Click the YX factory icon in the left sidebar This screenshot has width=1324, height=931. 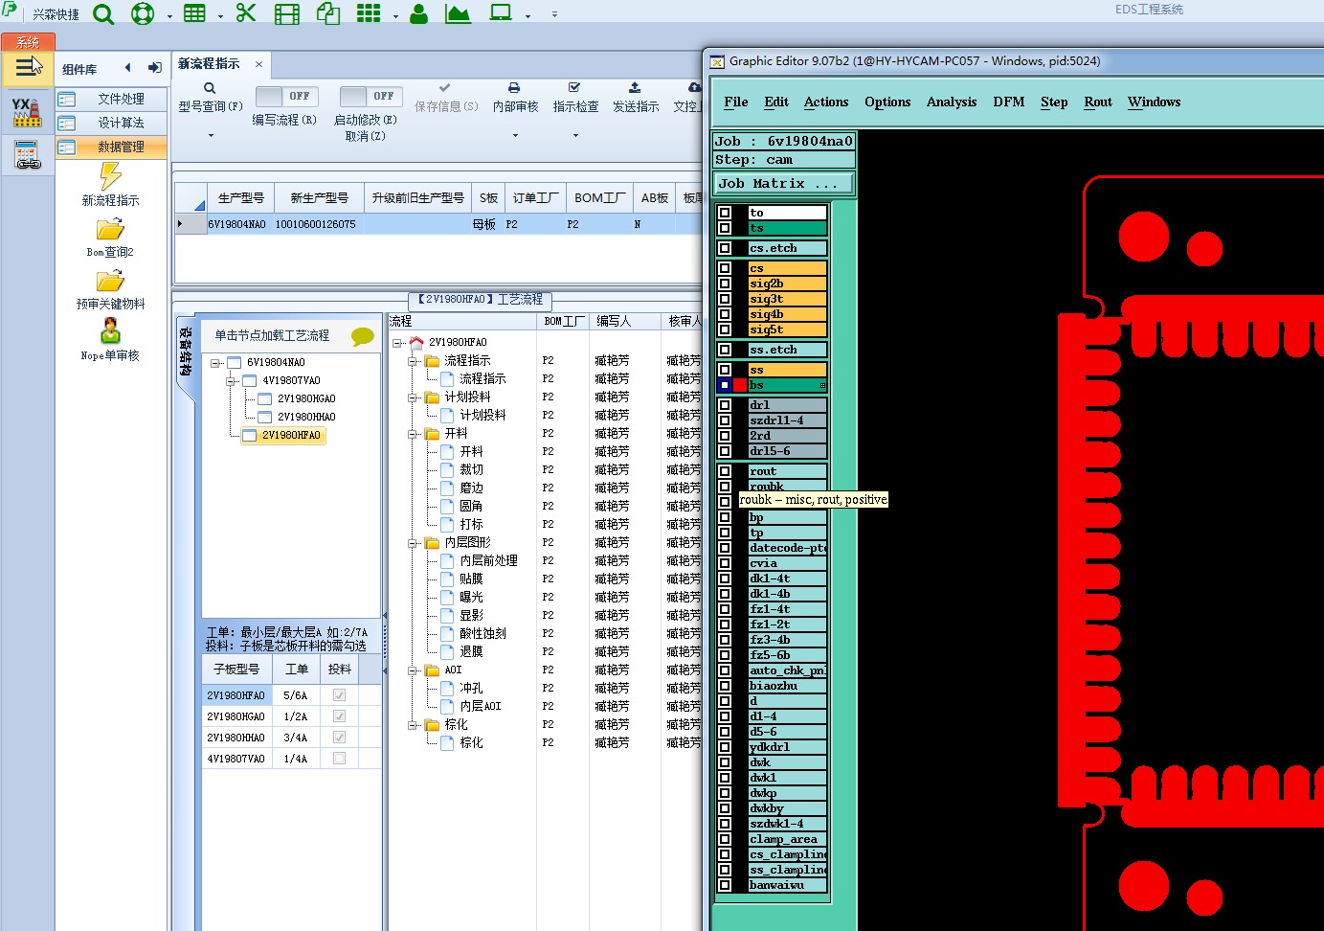(x=28, y=111)
